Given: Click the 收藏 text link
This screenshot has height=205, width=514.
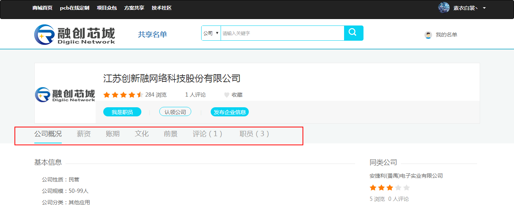Looking at the screenshot, I should tap(237, 95).
